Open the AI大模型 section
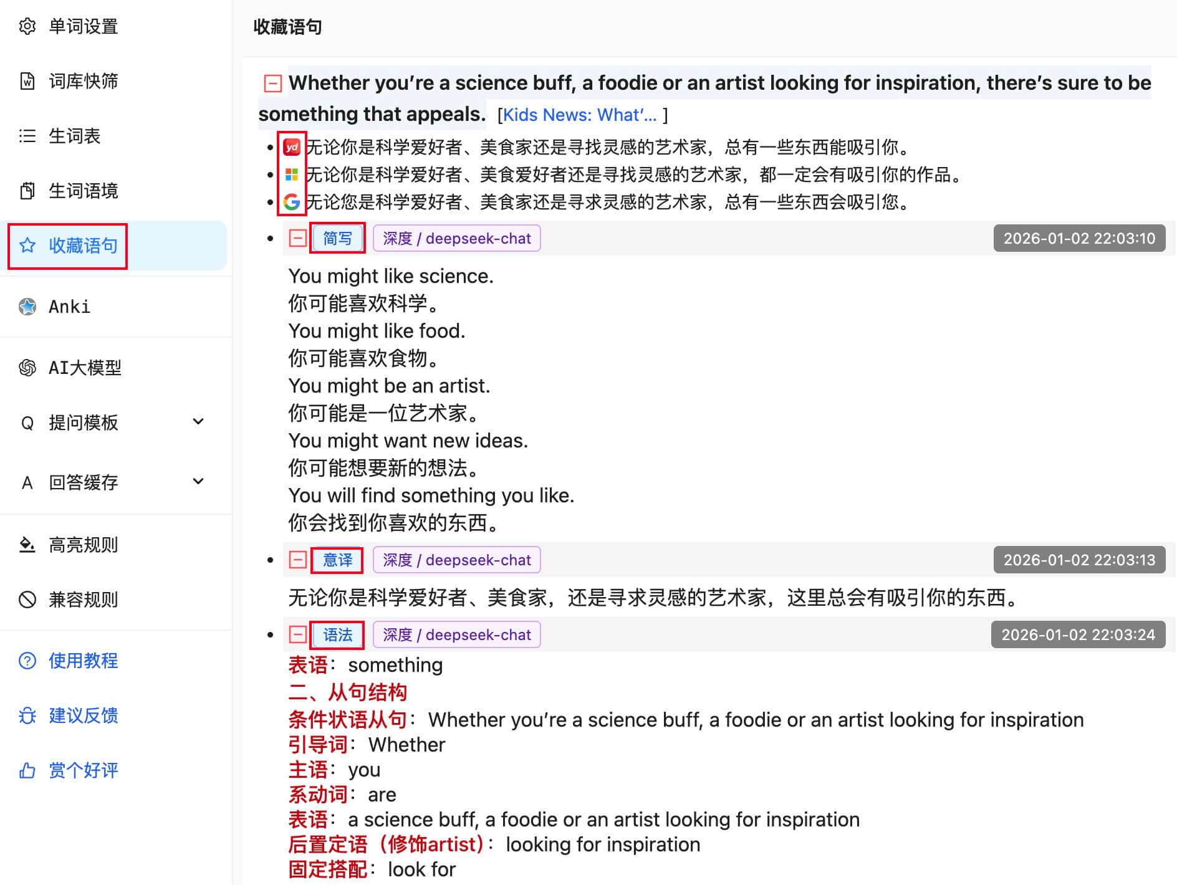This screenshot has height=885, width=1177. pyautogui.click(x=85, y=368)
